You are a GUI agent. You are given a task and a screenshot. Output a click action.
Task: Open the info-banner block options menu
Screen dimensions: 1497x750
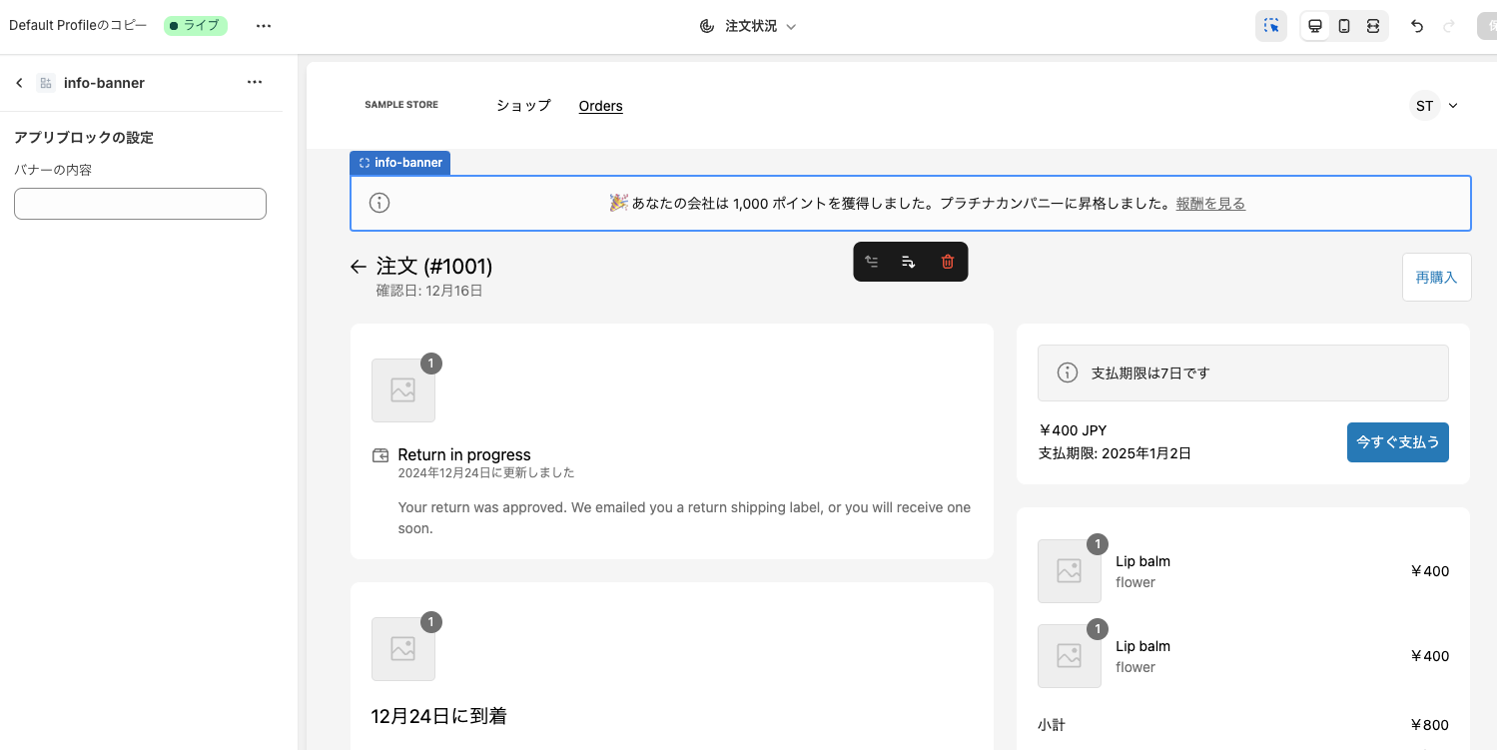click(255, 83)
